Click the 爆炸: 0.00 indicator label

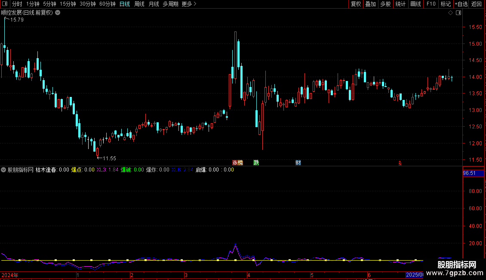[x=157, y=170]
